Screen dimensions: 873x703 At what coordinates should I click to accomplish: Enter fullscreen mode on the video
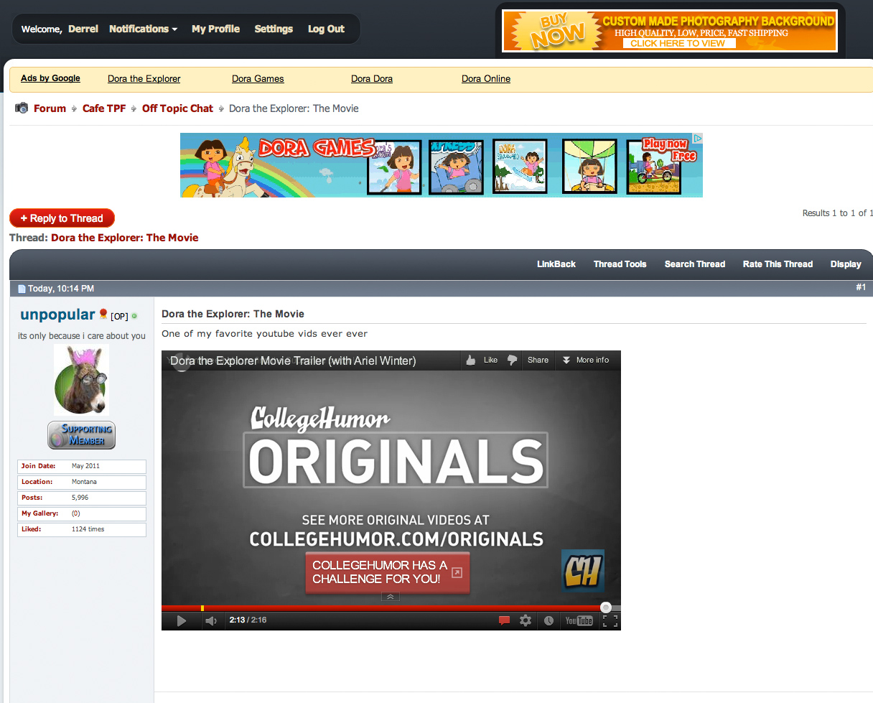point(610,620)
